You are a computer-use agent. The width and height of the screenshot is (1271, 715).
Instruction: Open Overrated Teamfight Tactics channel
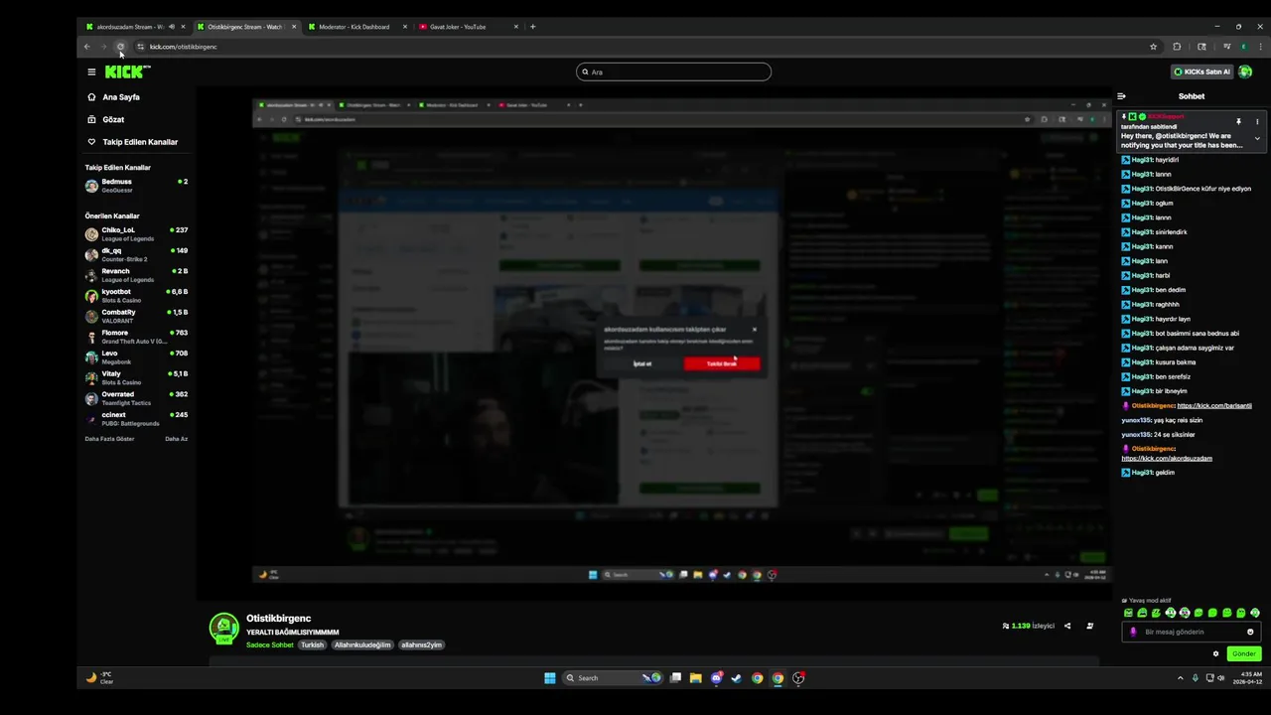point(136,398)
